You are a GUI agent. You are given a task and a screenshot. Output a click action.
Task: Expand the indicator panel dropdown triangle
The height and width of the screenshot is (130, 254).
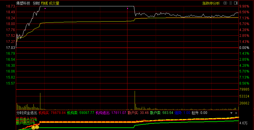pyautogui.click(x=231, y=113)
